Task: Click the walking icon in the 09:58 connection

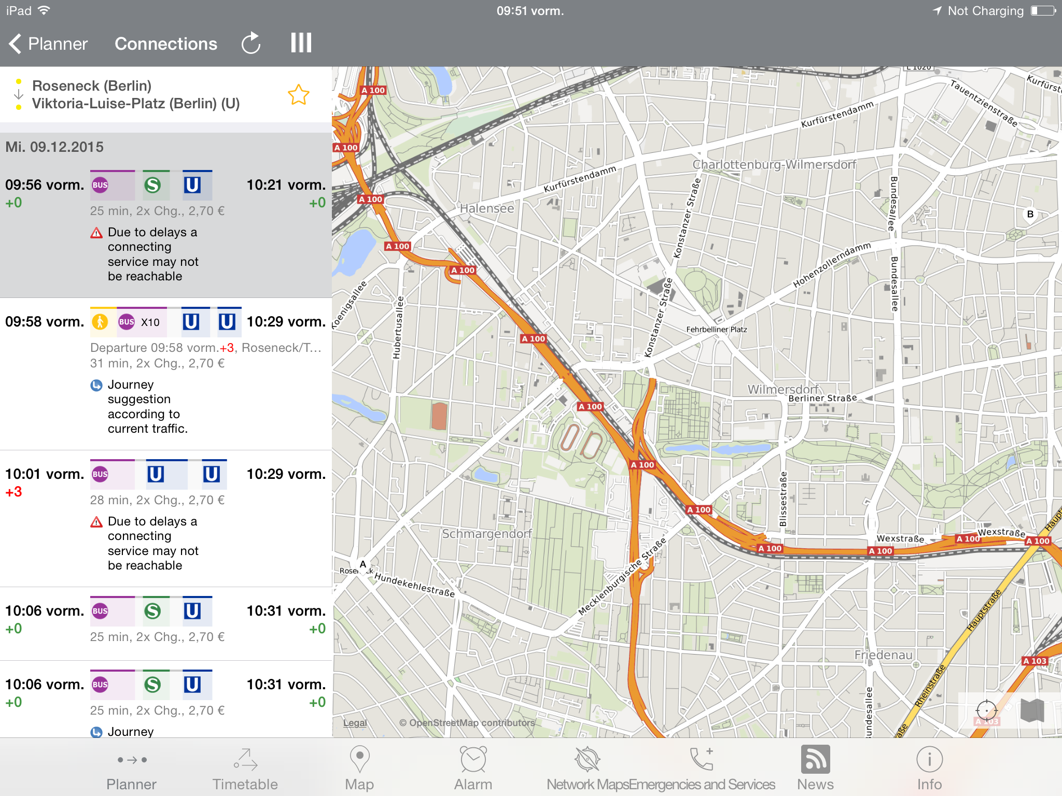Action: pyautogui.click(x=100, y=322)
